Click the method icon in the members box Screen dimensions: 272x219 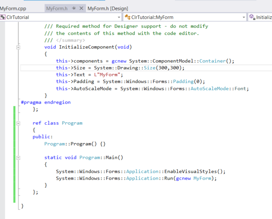pyautogui.click(x=252, y=17)
